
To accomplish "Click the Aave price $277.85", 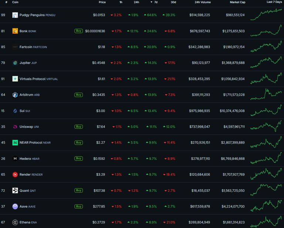I will (x=99, y=207).
